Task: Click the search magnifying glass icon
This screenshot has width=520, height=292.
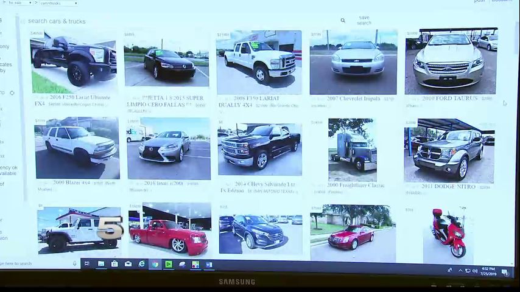Action: [343, 21]
